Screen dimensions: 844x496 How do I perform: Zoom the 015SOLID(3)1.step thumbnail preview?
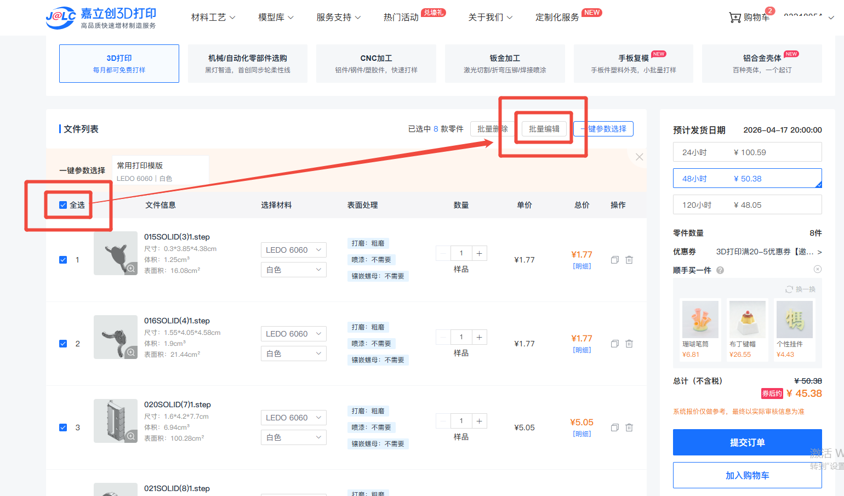(x=131, y=269)
